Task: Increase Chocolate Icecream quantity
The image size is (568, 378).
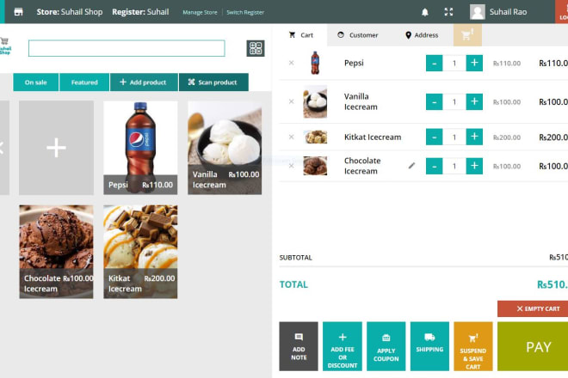Action: 474,166
